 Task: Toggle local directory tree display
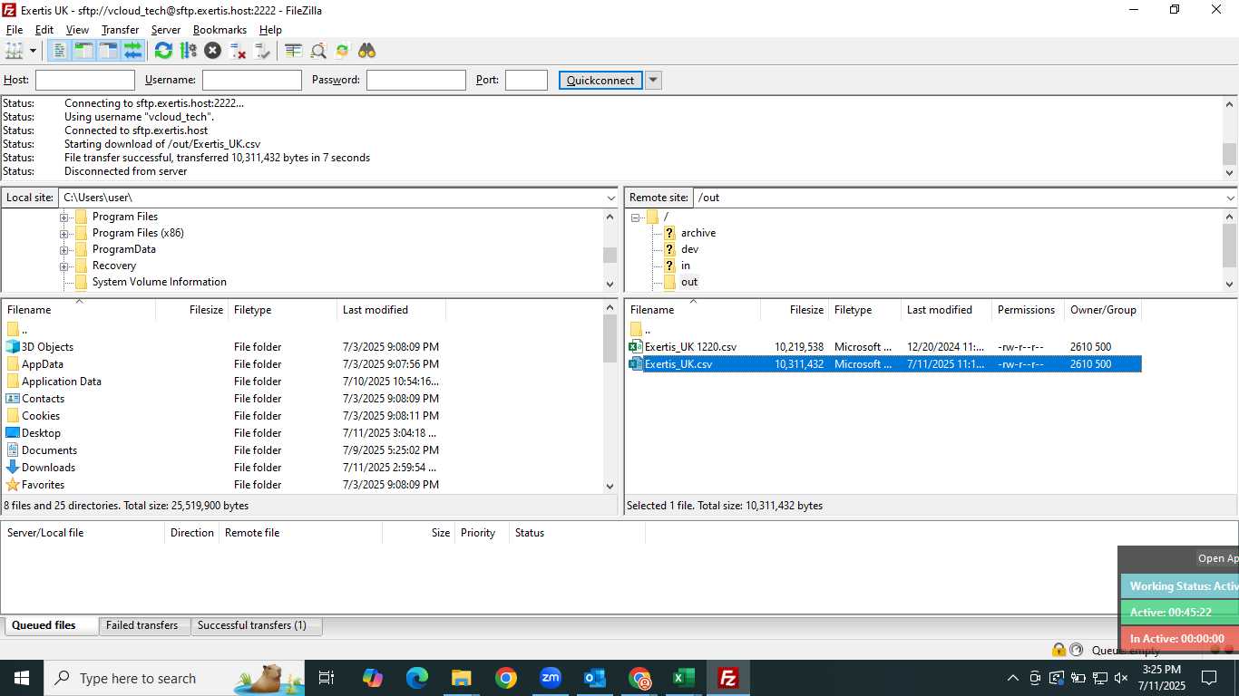pyautogui.click(x=83, y=51)
